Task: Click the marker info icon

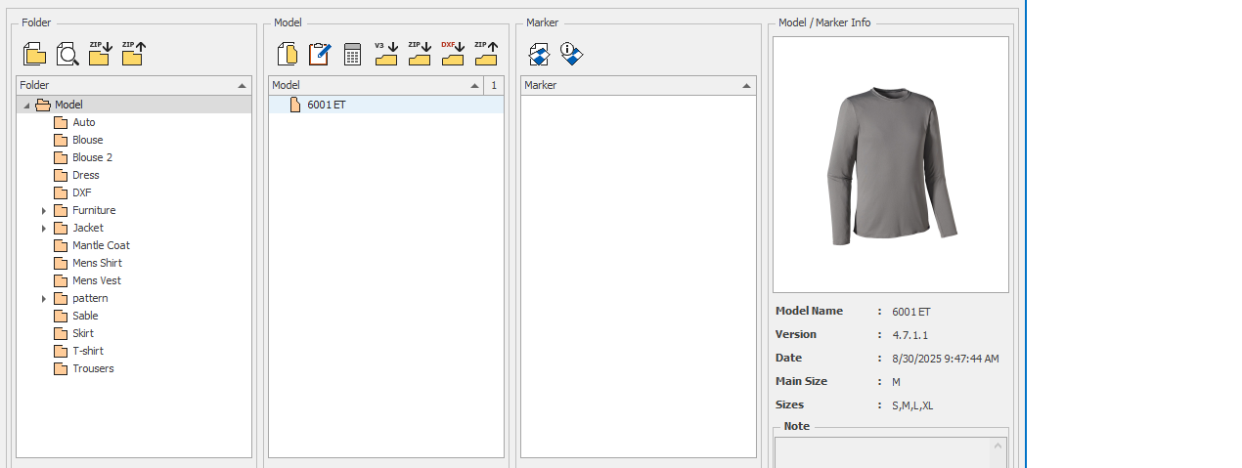Action: click(572, 54)
